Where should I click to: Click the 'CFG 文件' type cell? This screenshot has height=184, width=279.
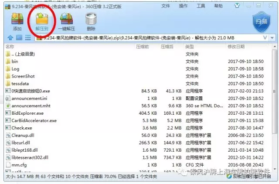tap(195, 165)
